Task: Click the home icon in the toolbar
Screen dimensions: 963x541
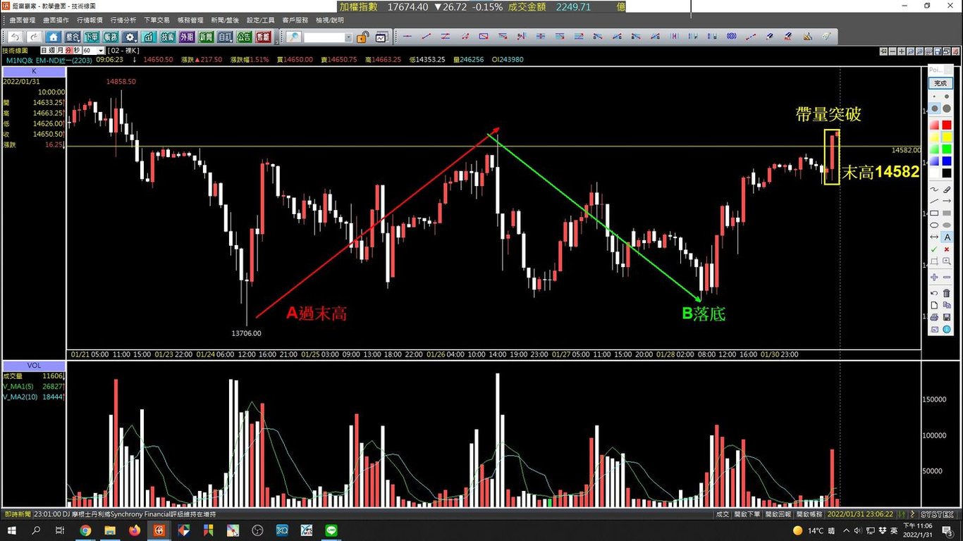Action: tap(54, 37)
